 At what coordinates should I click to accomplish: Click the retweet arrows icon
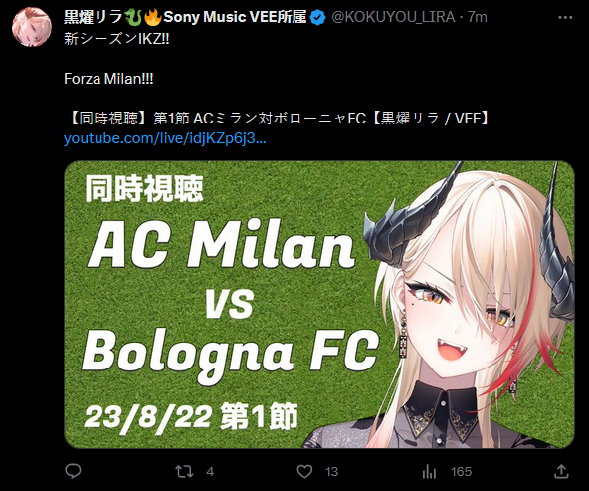[184, 471]
